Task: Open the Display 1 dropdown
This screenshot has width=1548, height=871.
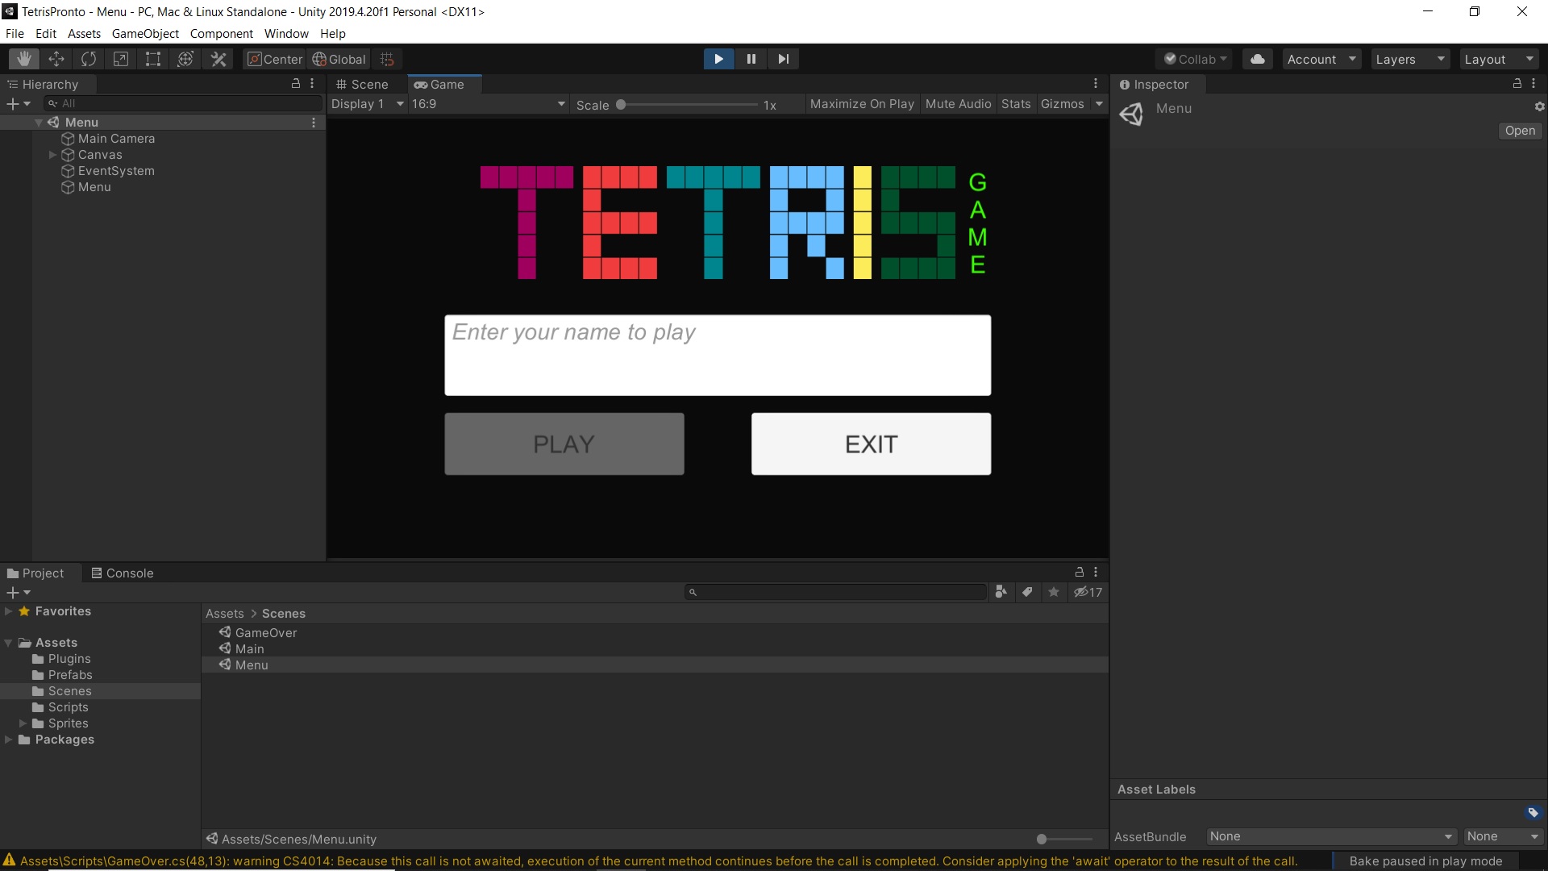Action: point(368,104)
